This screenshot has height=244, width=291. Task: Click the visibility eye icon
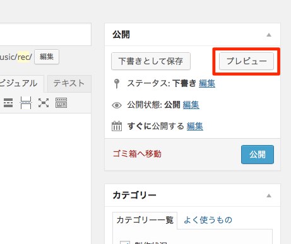point(117,105)
